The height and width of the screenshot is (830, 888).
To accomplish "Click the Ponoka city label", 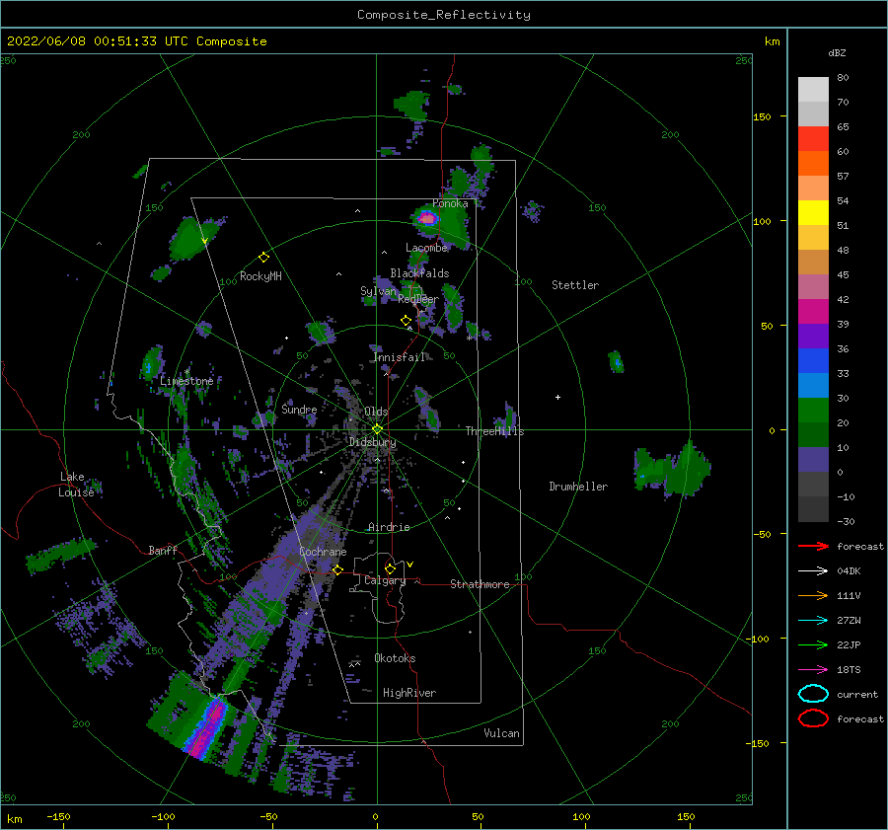I will point(450,203).
